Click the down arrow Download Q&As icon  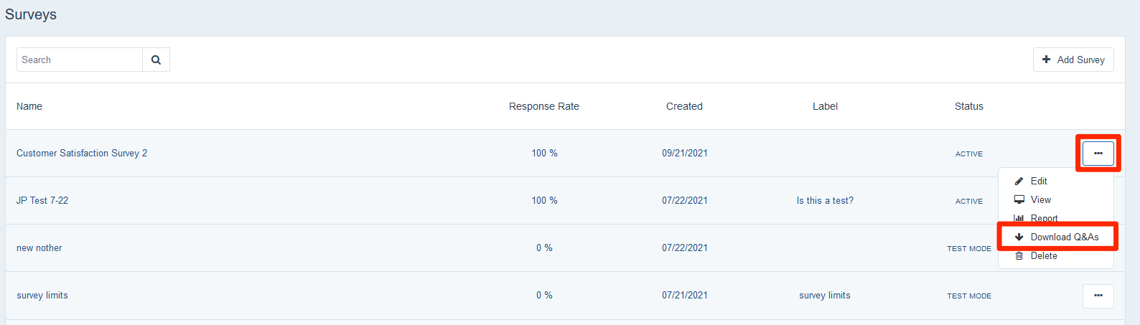[1019, 237]
